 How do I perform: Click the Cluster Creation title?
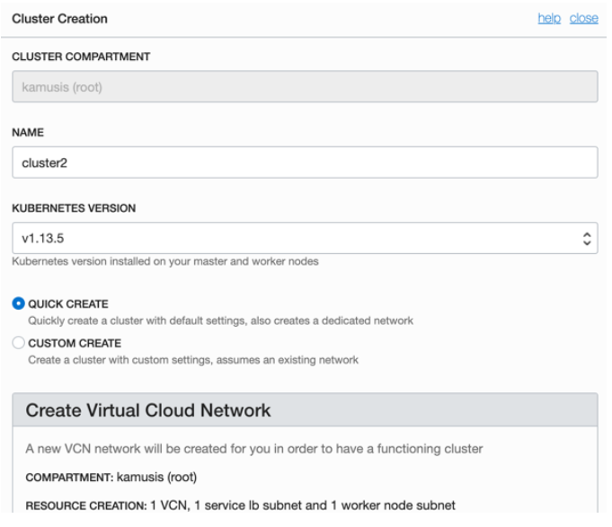point(59,19)
